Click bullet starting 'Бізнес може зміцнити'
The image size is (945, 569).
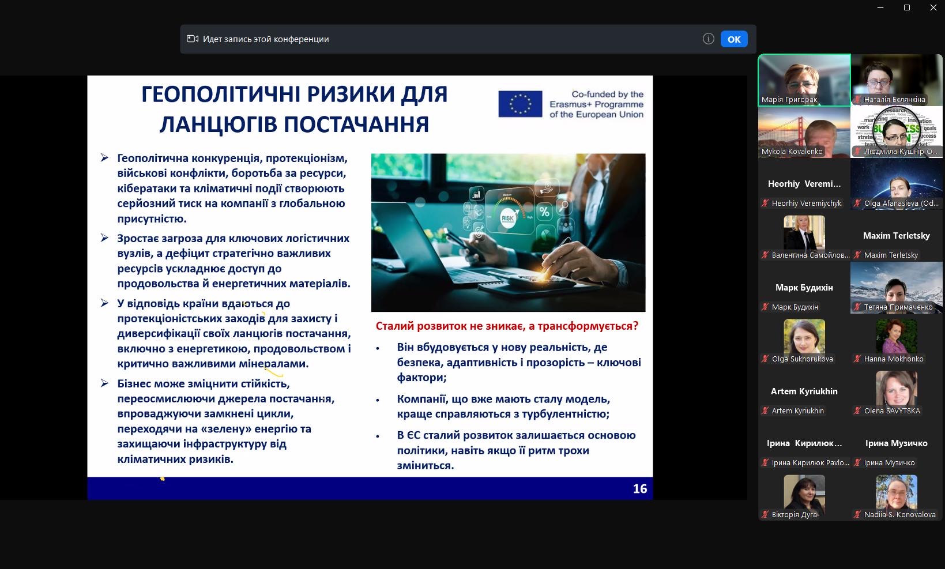[x=226, y=421]
